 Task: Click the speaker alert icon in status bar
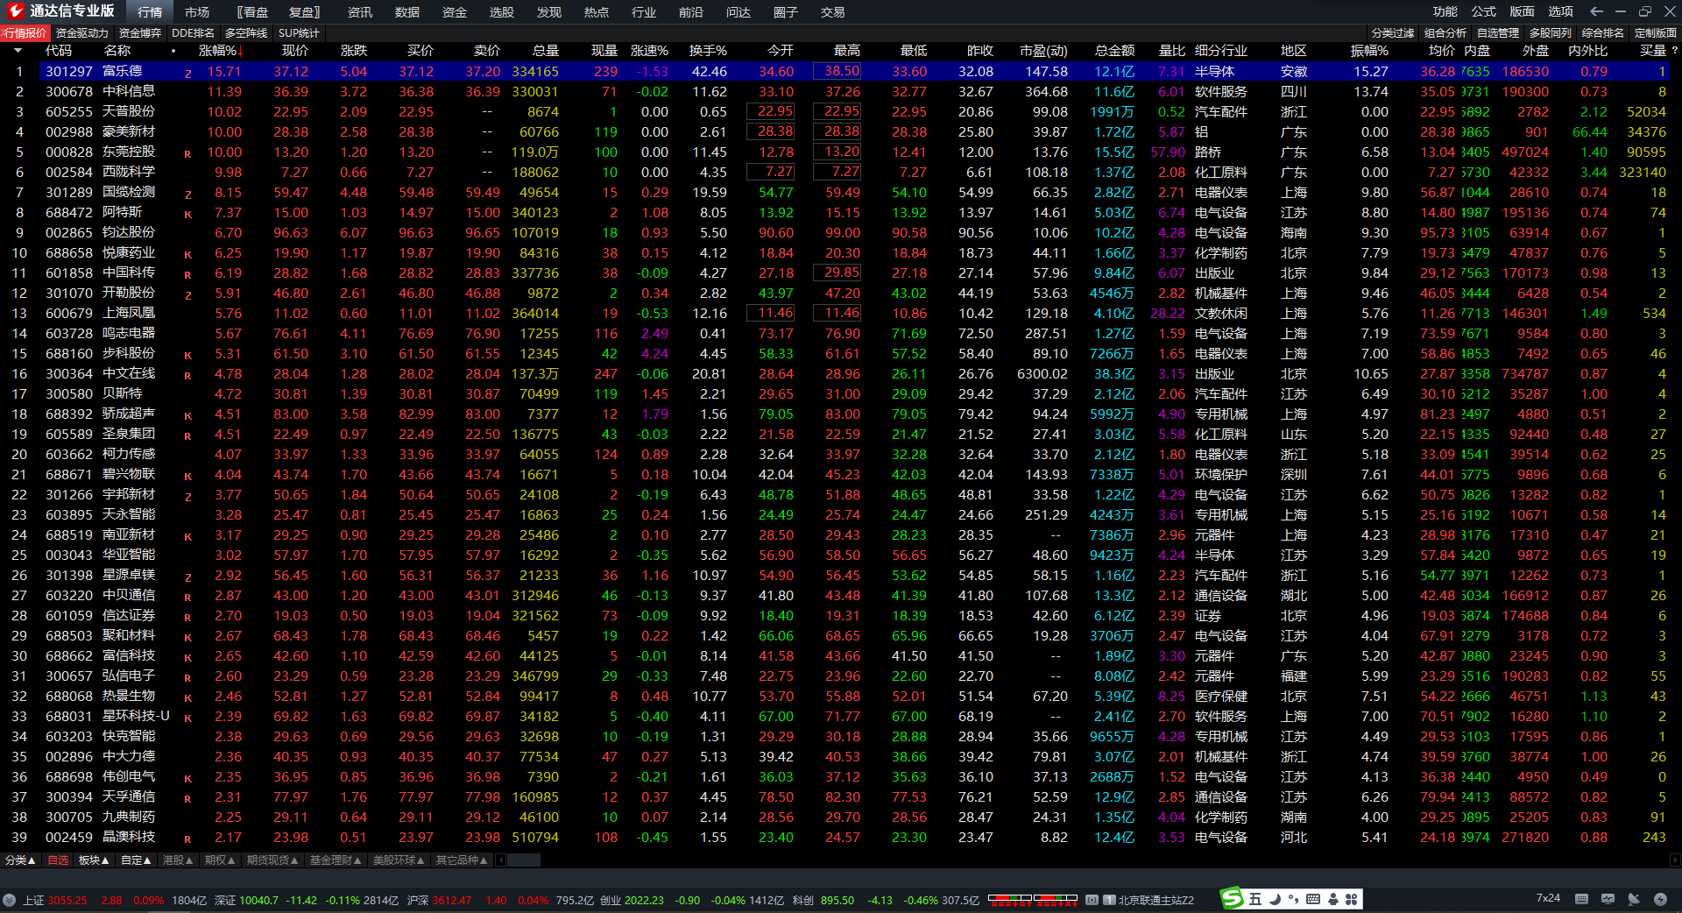point(1634,899)
